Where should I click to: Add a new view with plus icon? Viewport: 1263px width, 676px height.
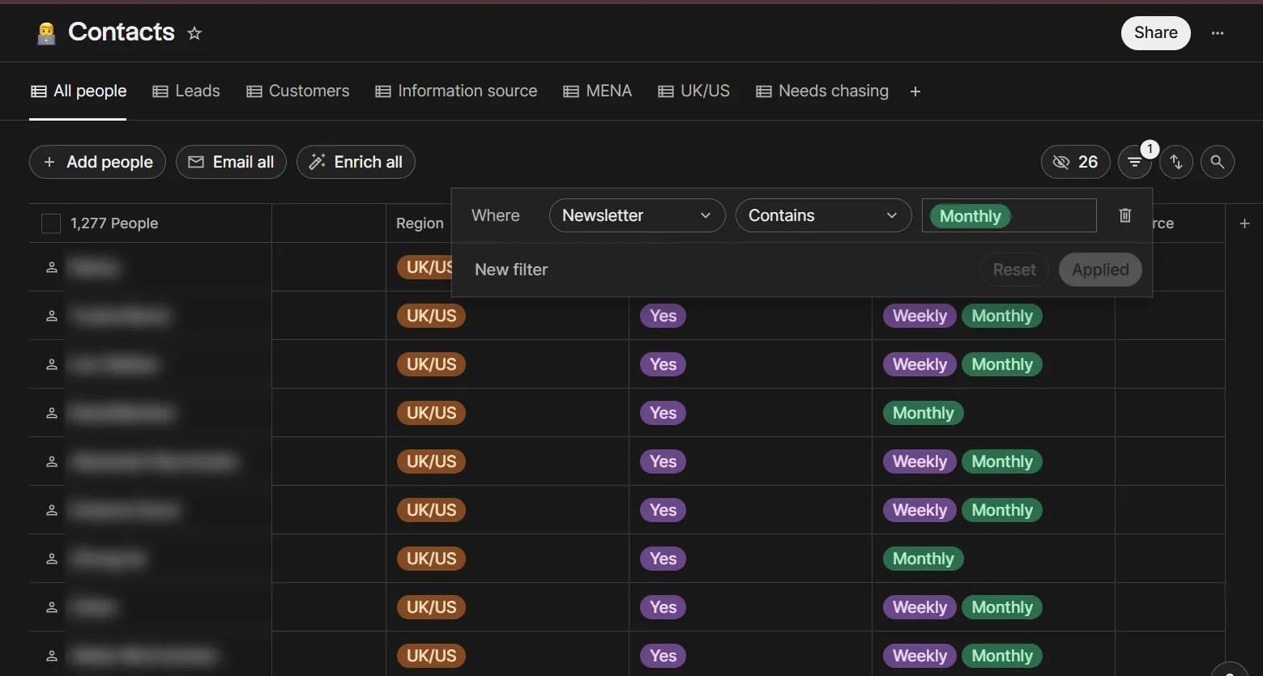(x=915, y=91)
